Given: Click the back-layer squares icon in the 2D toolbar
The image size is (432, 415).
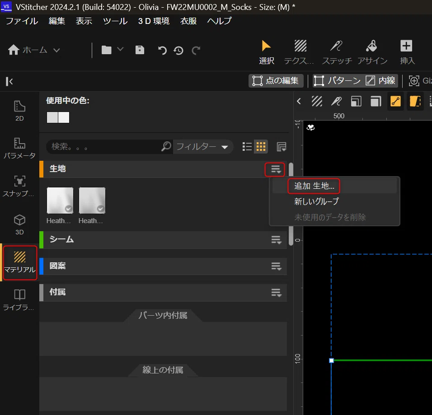Looking at the screenshot, I should coord(376,101).
